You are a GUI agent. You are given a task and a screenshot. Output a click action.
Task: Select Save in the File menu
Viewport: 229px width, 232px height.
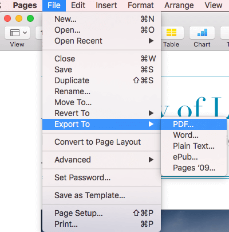click(x=101, y=69)
